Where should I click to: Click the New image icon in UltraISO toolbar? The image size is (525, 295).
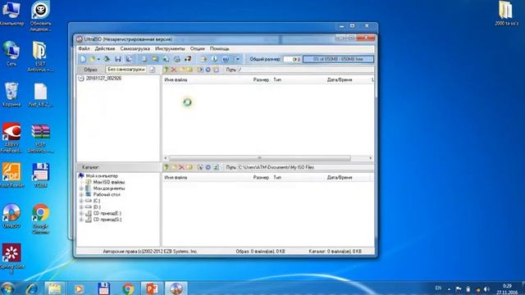pyautogui.click(x=82, y=59)
